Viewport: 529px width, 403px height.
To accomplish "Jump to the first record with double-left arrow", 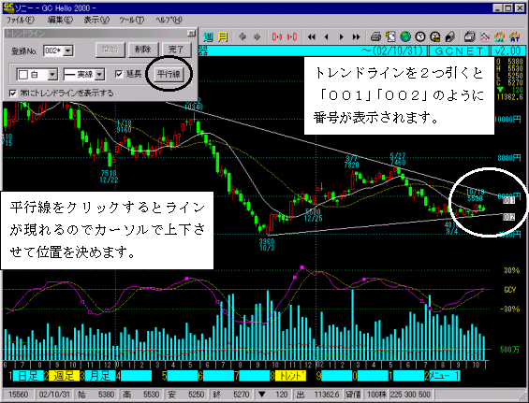I will [312, 36].
